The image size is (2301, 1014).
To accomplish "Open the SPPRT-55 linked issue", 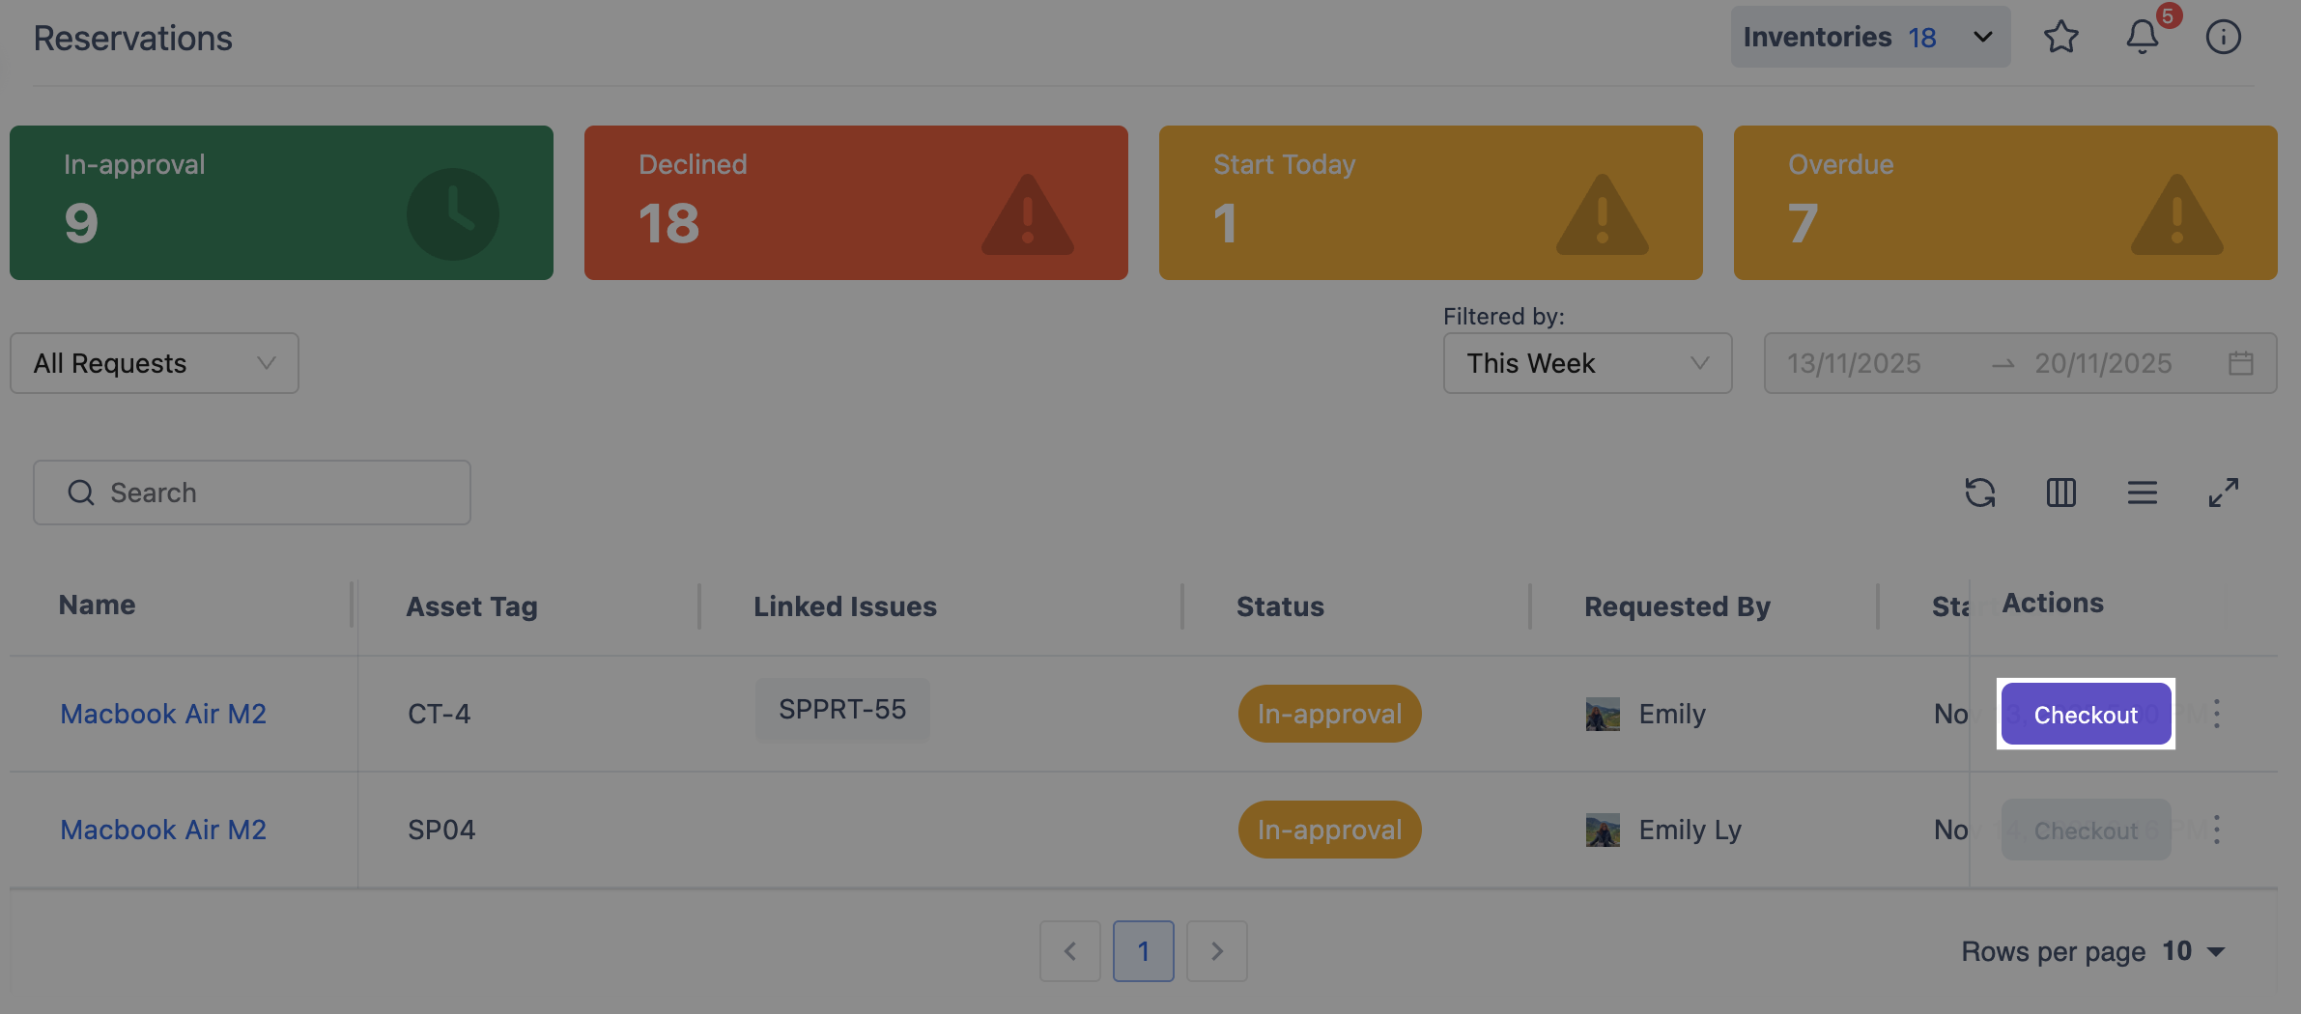I will [842, 710].
